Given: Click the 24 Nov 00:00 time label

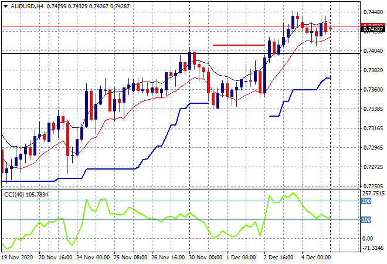Looking at the screenshot, I should point(93,258).
